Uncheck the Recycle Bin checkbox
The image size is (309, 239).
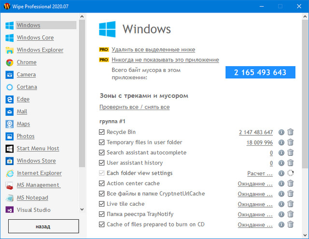pos(102,132)
